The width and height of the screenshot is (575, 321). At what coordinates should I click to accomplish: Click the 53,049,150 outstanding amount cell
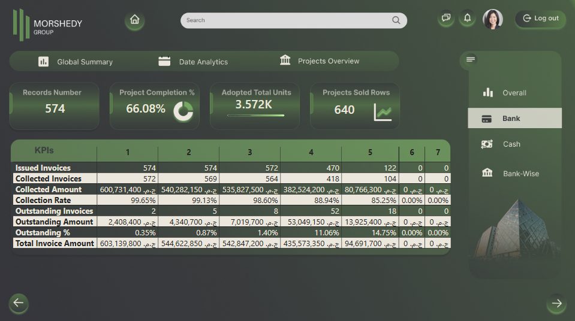click(311, 222)
